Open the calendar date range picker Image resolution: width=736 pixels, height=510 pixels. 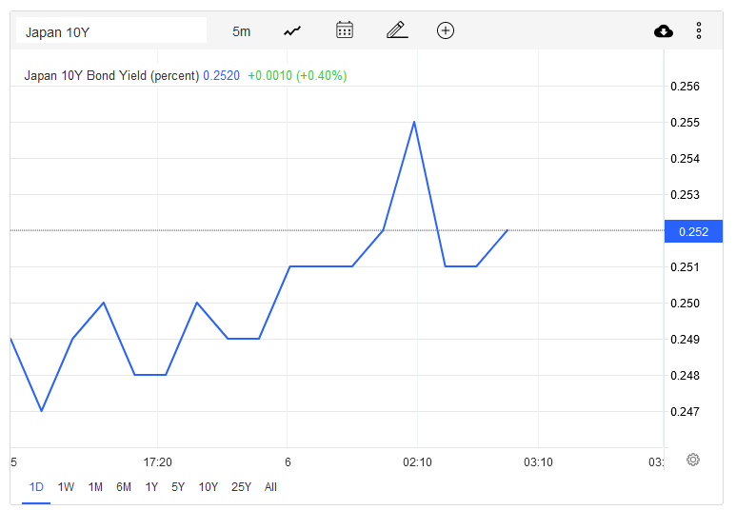point(345,30)
